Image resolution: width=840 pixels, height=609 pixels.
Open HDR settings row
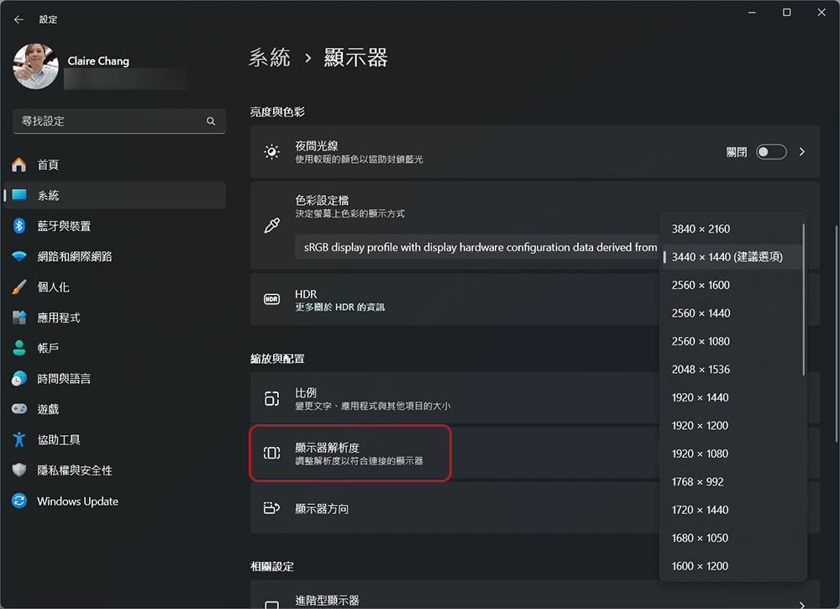pyautogui.click(x=534, y=299)
